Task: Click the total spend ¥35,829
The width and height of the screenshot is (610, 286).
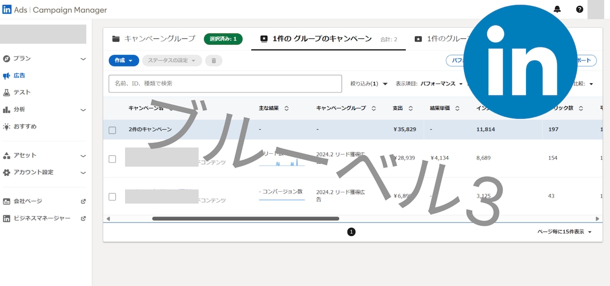Action: [x=405, y=129]
